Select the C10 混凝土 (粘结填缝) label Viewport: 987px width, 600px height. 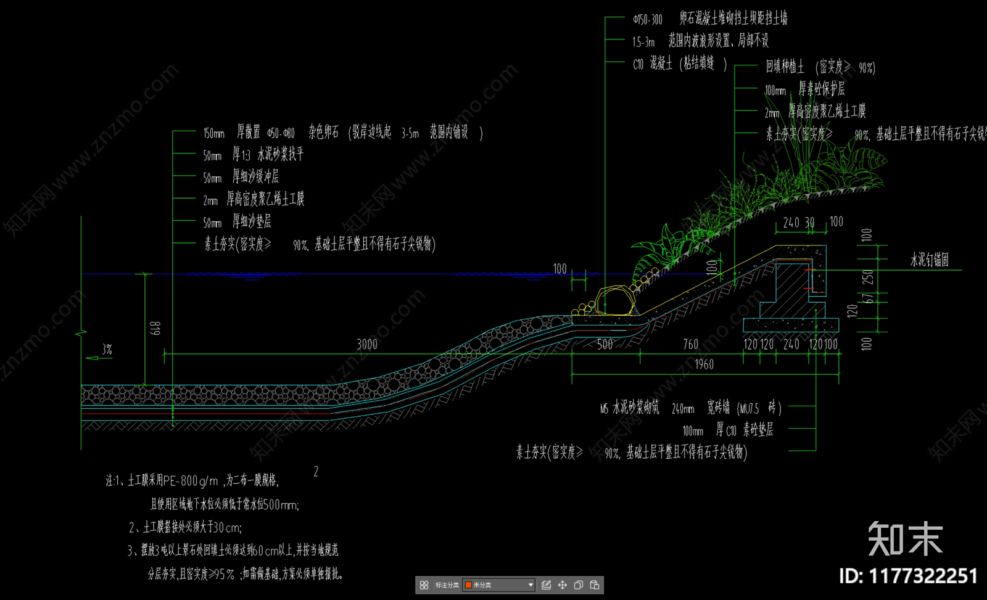tap(680, 64)
